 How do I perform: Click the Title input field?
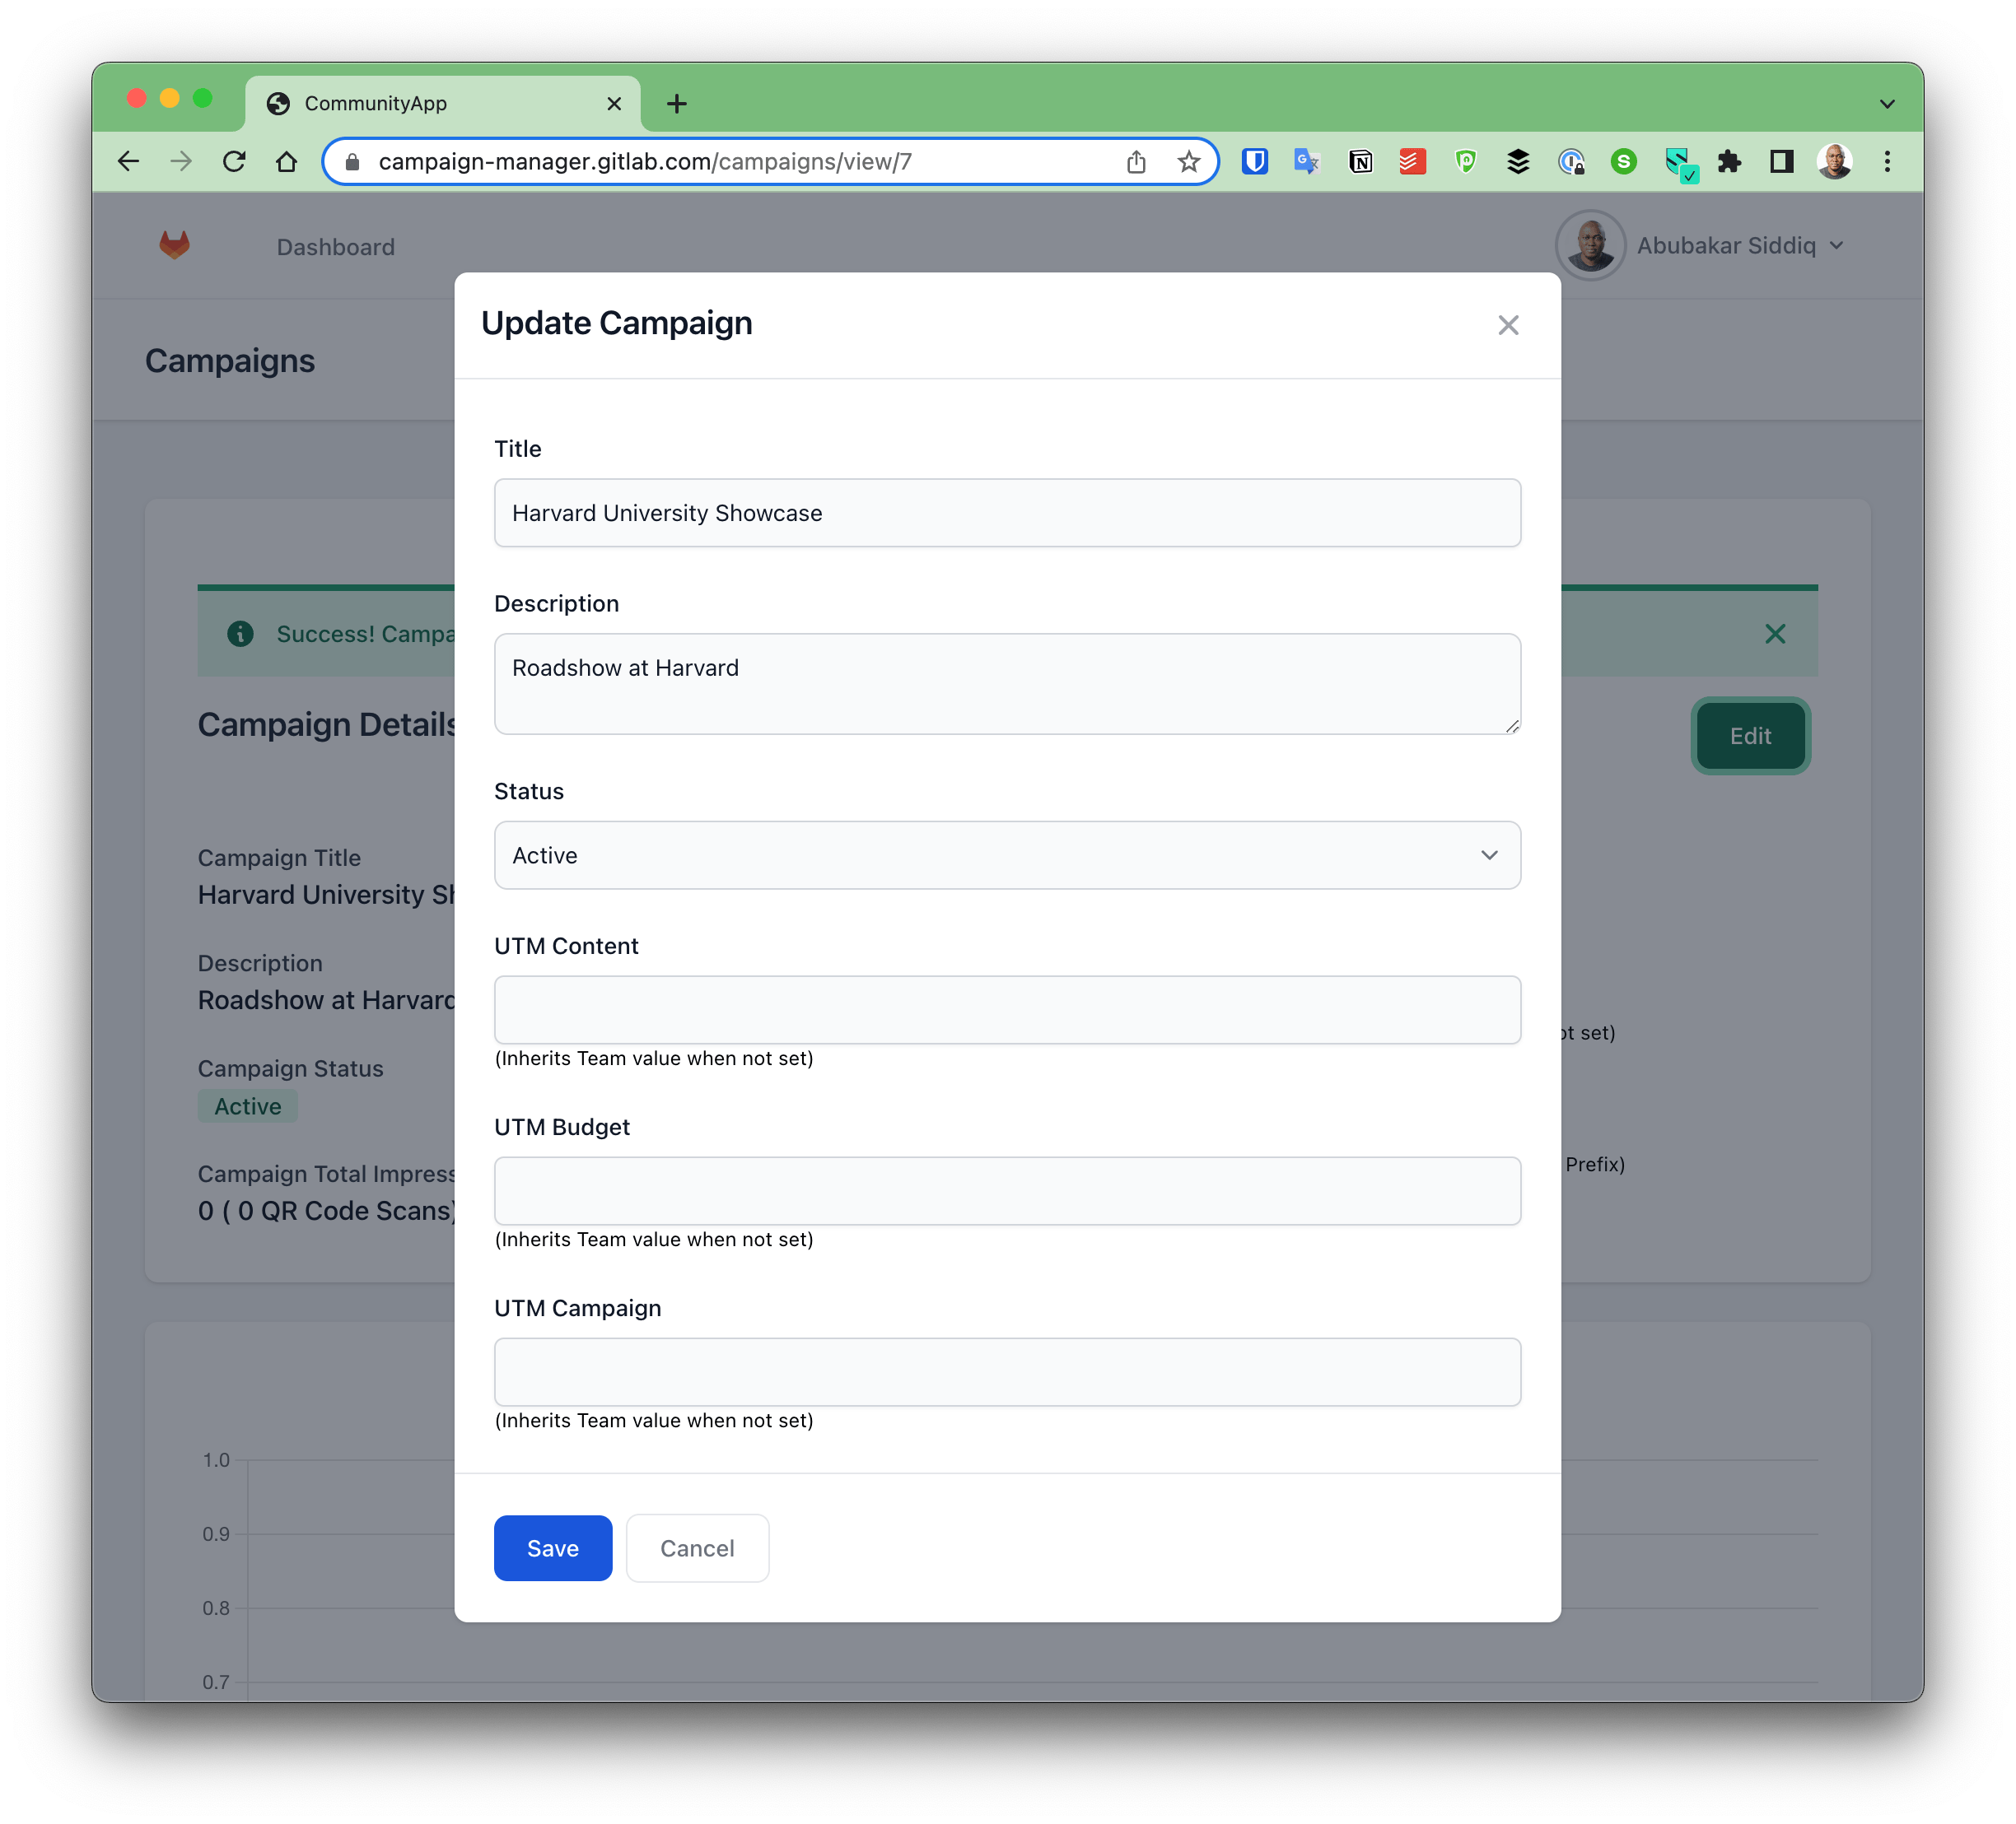point(1007,513)
